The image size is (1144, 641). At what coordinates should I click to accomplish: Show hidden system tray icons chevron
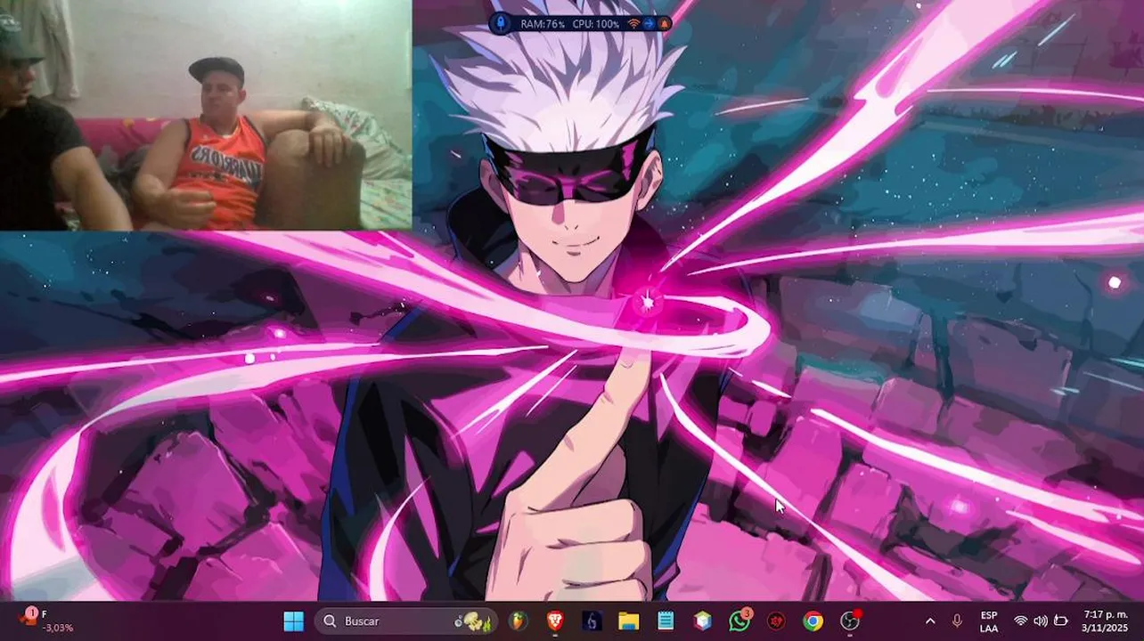tap(930, 621)
